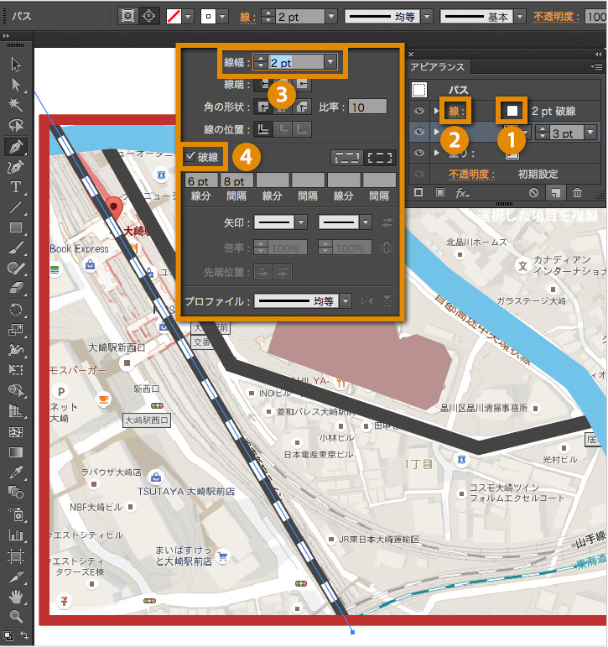Open the プロファイル 均等 dropdown
This screenshot has height=647, width=608.
pos(346,300)
